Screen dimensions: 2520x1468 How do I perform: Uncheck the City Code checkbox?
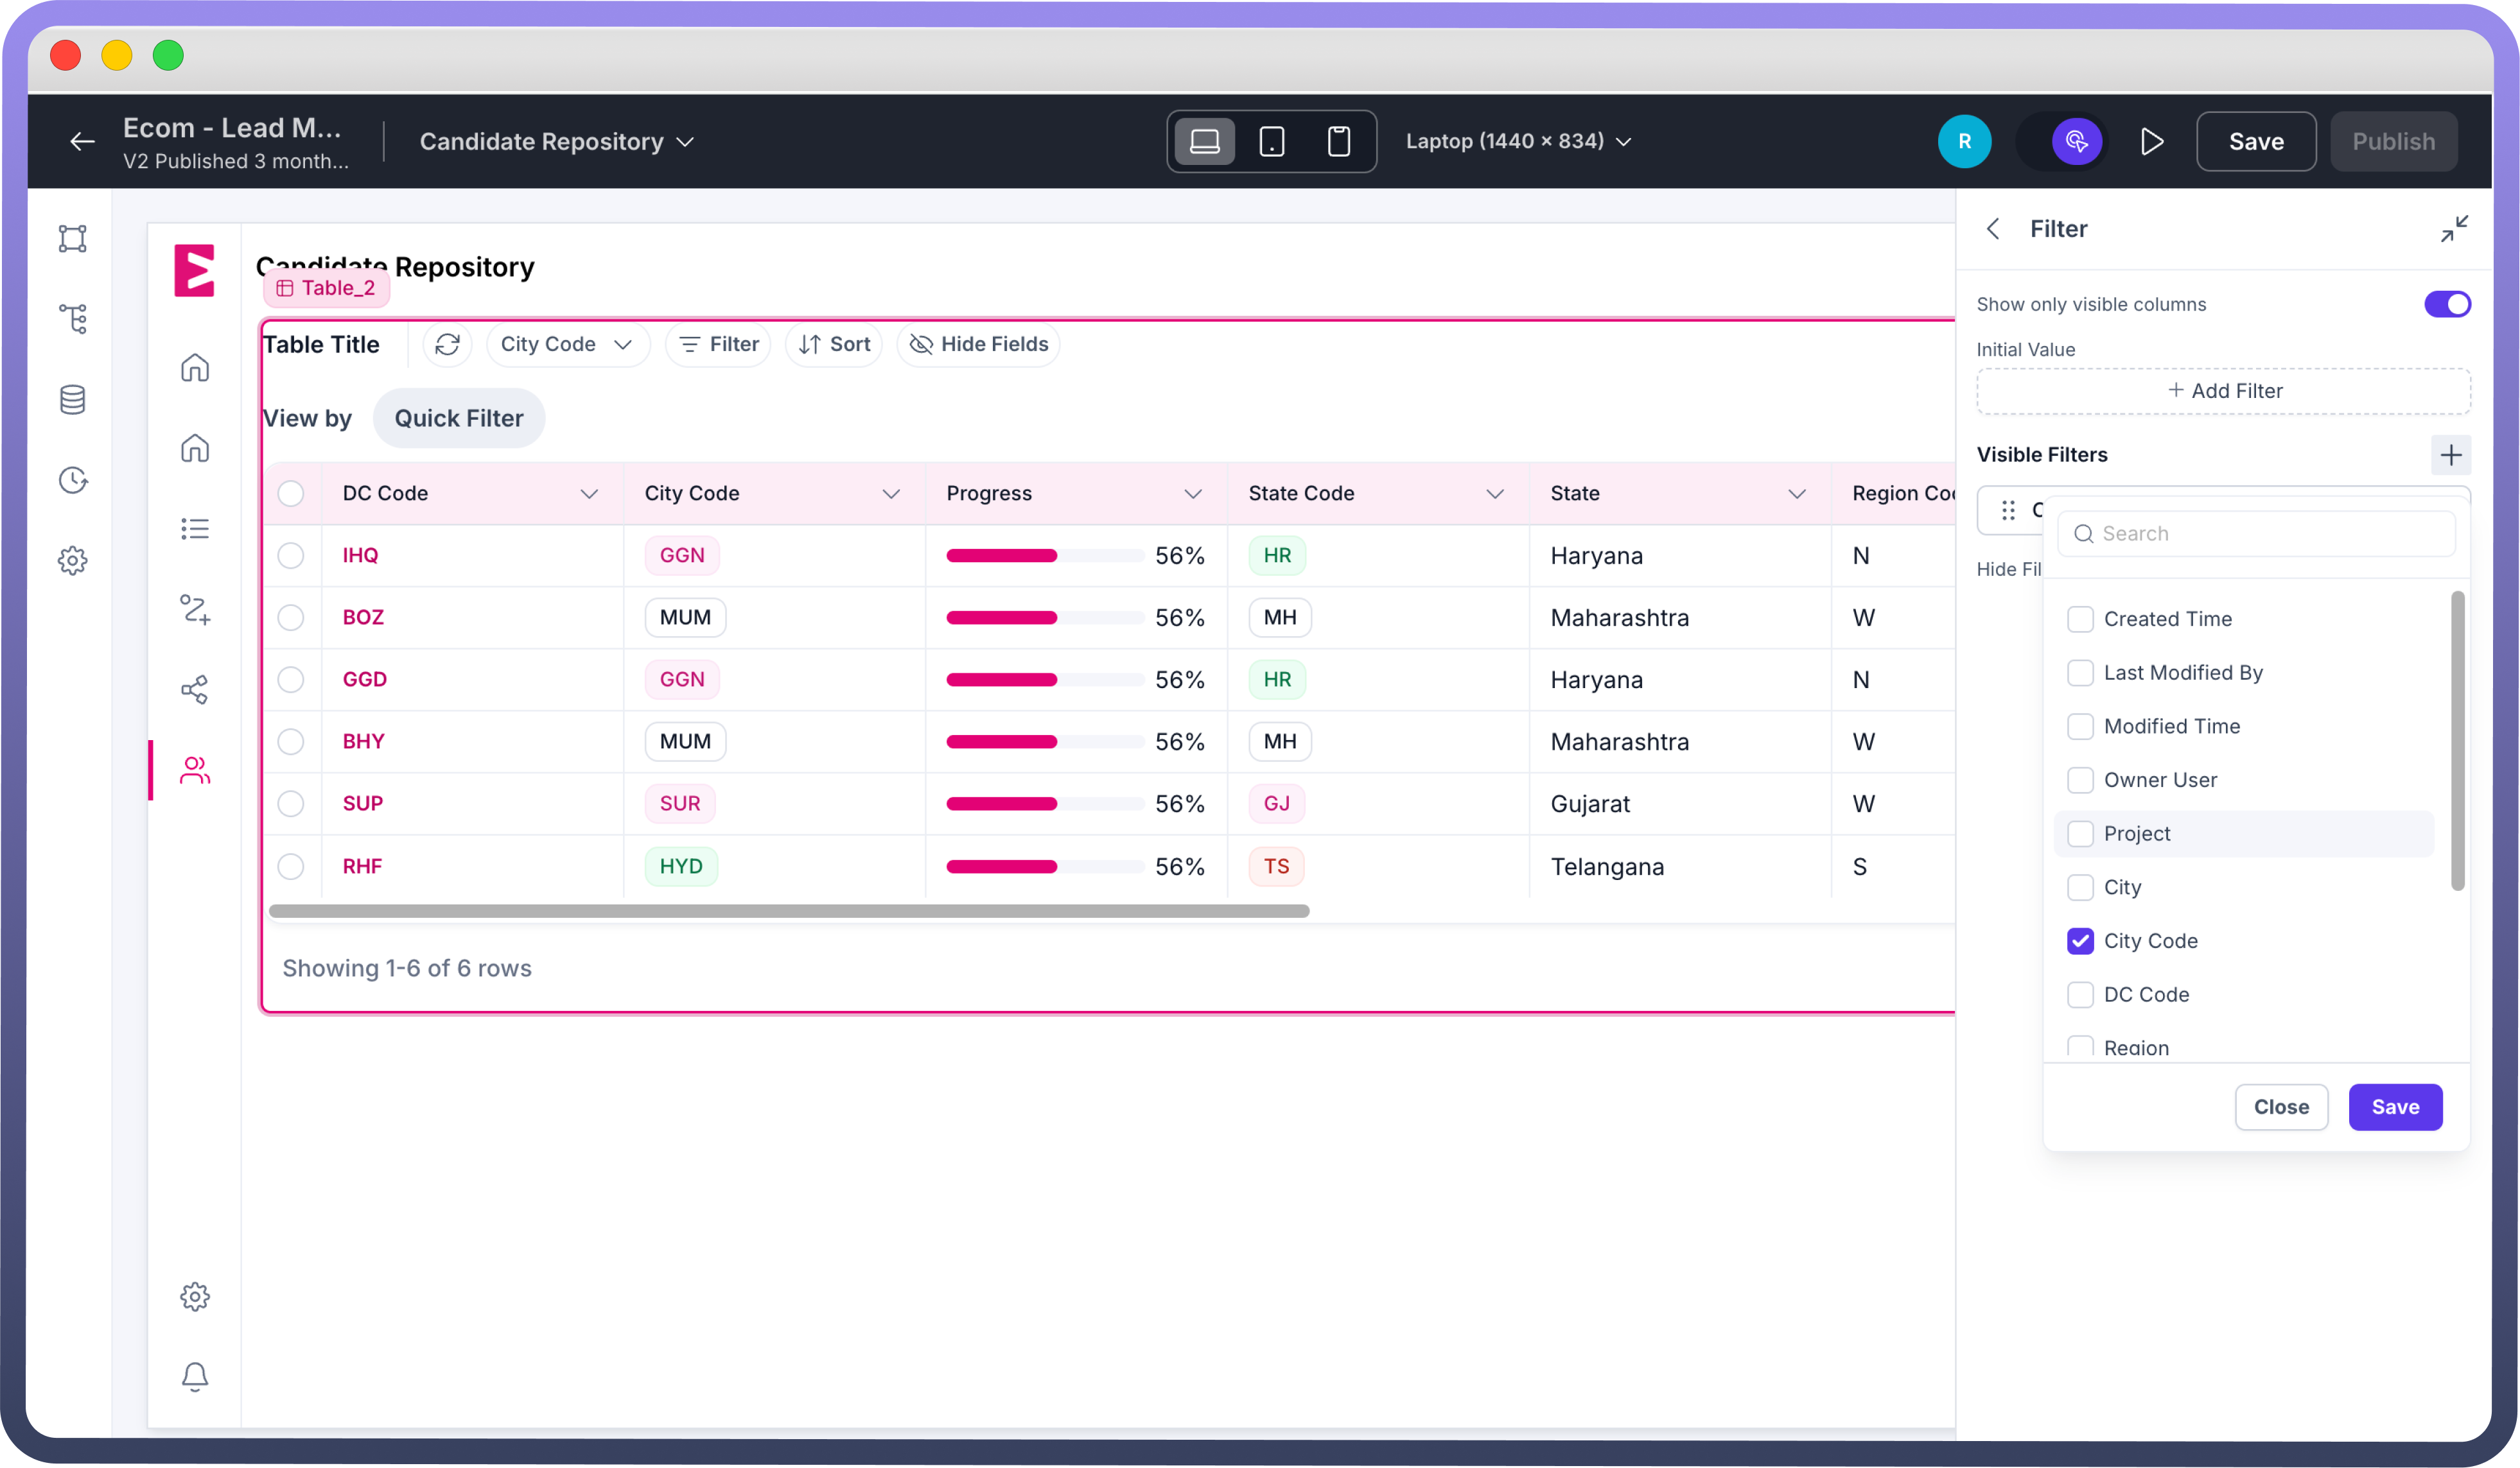[2080, 940]
